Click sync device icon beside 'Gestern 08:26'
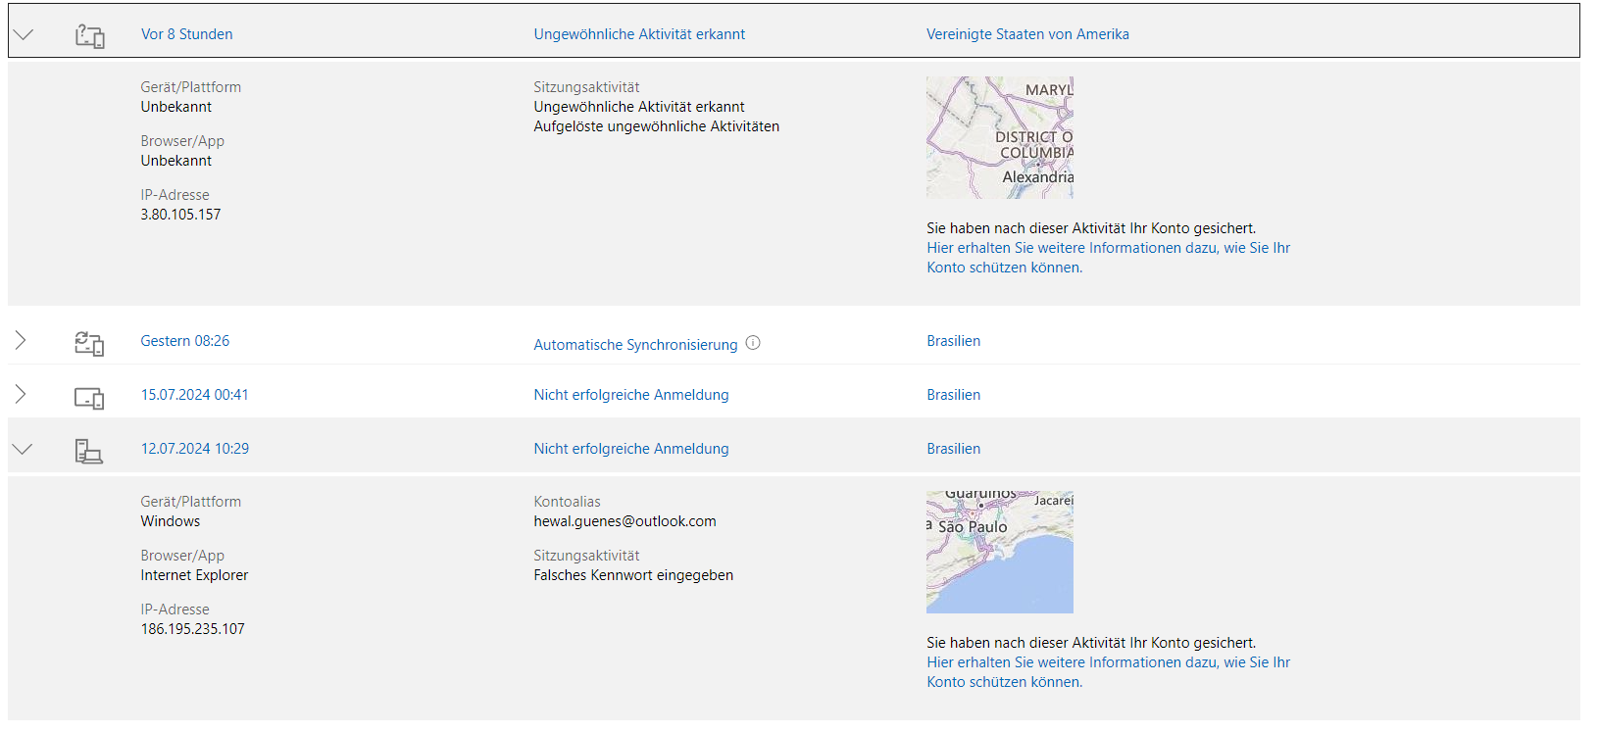The width and height of the screenshot is (1599, 732). [x=89, y=343]
